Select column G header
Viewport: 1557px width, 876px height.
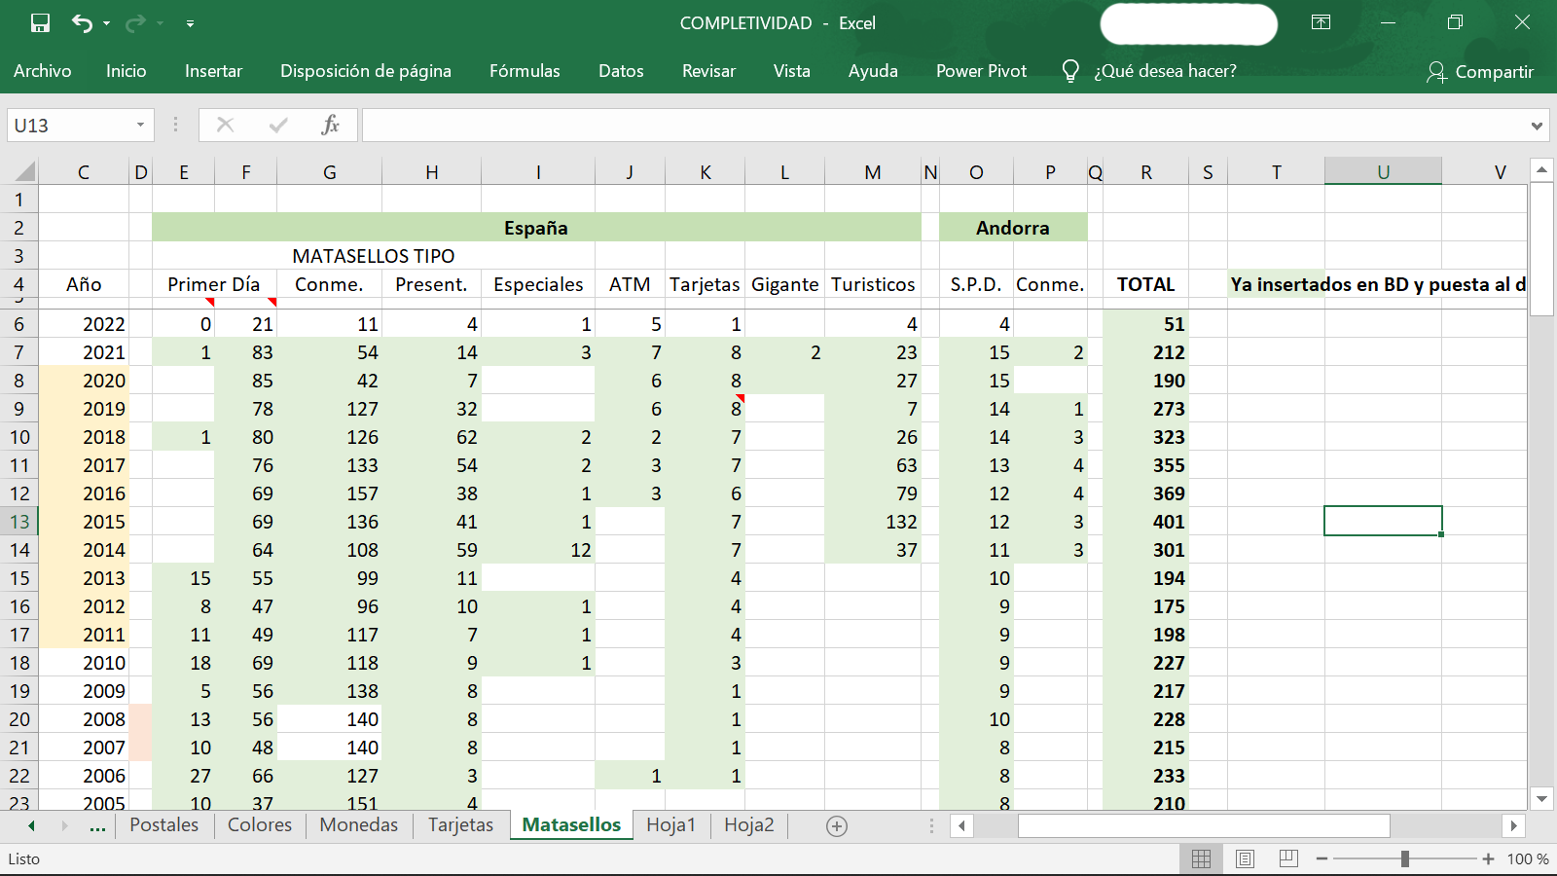pos(330,172)
